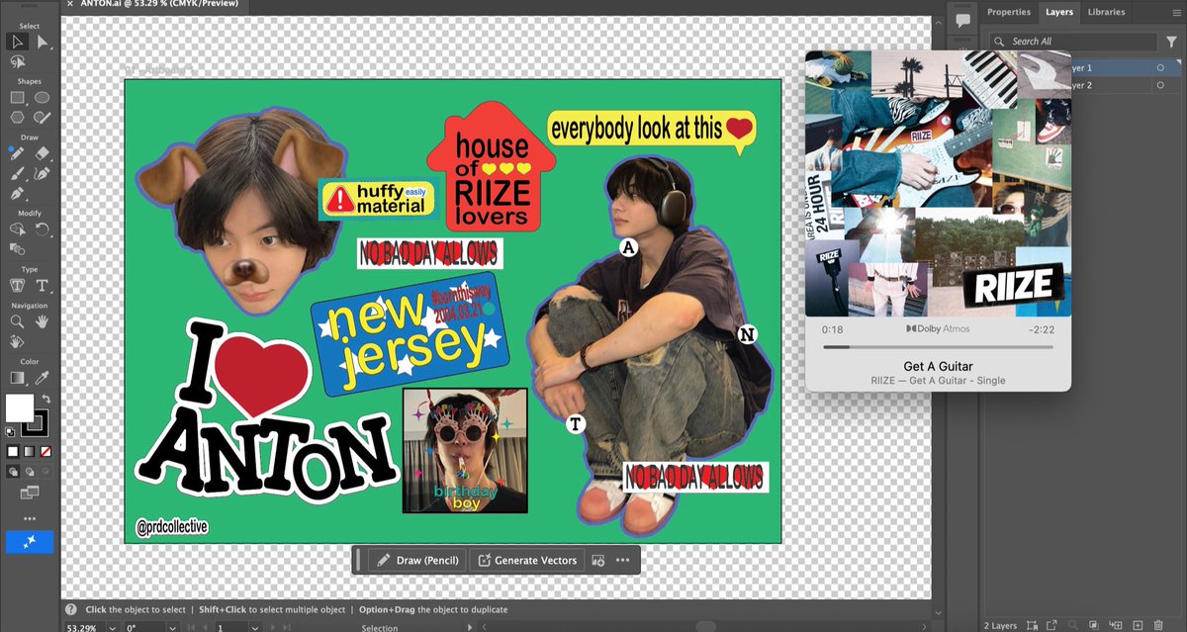1187x632 pixels.
Task: Seek the Get A Guitar progress bar
Action: point(938,347)
